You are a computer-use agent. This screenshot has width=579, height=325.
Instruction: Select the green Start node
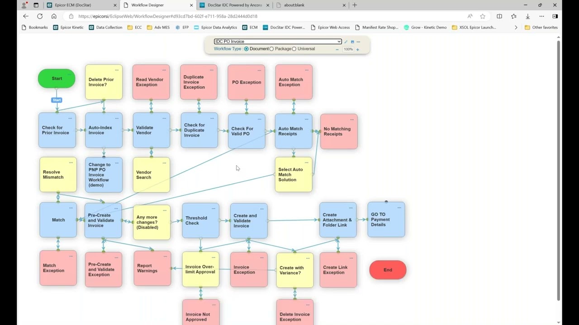[x=57, y=79]
